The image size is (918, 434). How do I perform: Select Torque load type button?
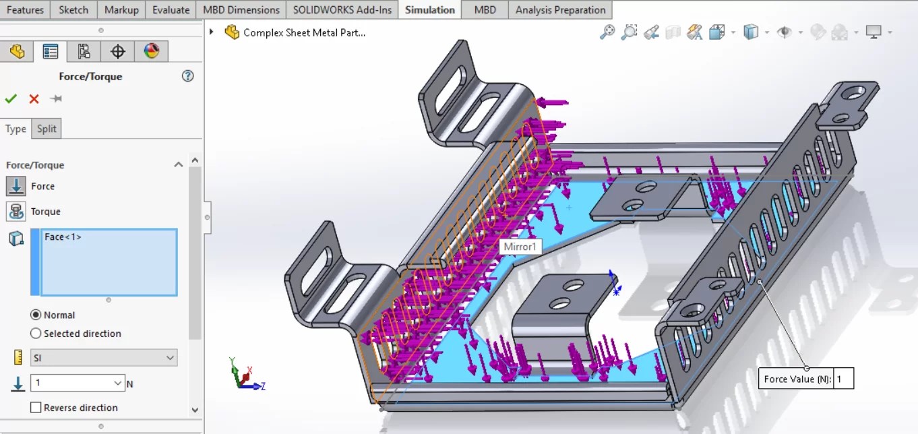pyautogui.click(x=16, y=211)
